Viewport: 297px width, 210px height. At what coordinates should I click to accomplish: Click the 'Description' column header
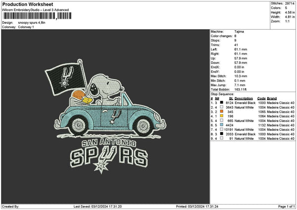point(244,99)
